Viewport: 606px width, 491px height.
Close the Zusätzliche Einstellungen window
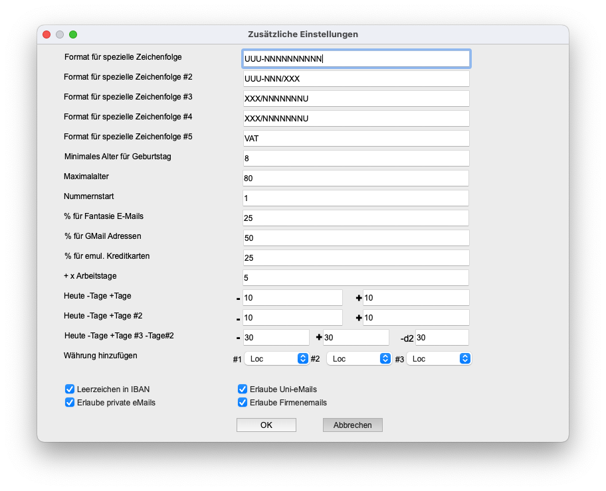(x=47, y=35)
